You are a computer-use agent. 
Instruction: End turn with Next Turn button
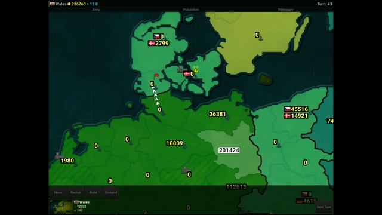(x=324, y=207)
